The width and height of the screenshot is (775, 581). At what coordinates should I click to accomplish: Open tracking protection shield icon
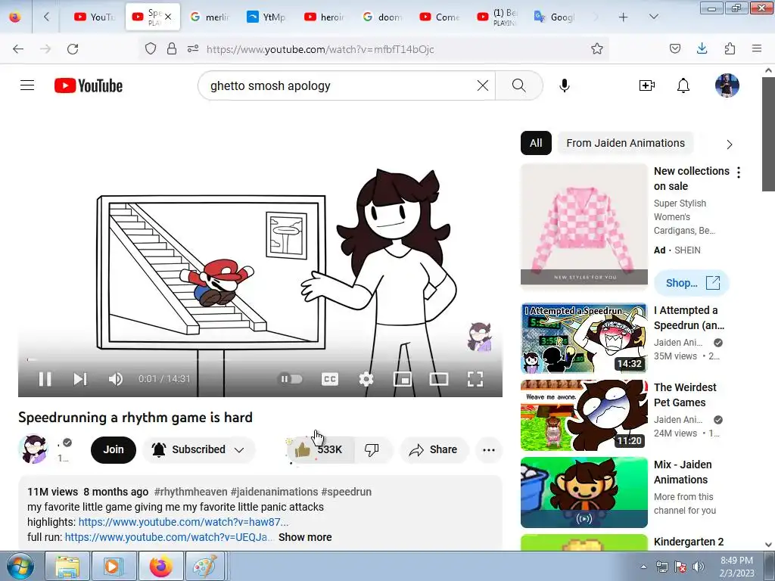point(151,49)
